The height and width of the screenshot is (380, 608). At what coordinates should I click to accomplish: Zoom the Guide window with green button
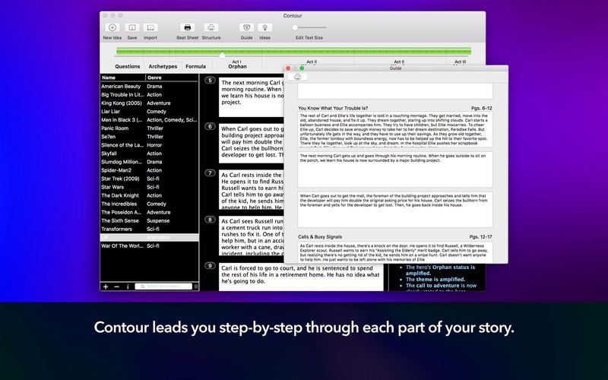coord(302,68)
